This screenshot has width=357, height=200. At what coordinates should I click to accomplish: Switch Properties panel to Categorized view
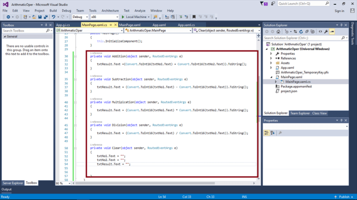click(x=266, y=133)
